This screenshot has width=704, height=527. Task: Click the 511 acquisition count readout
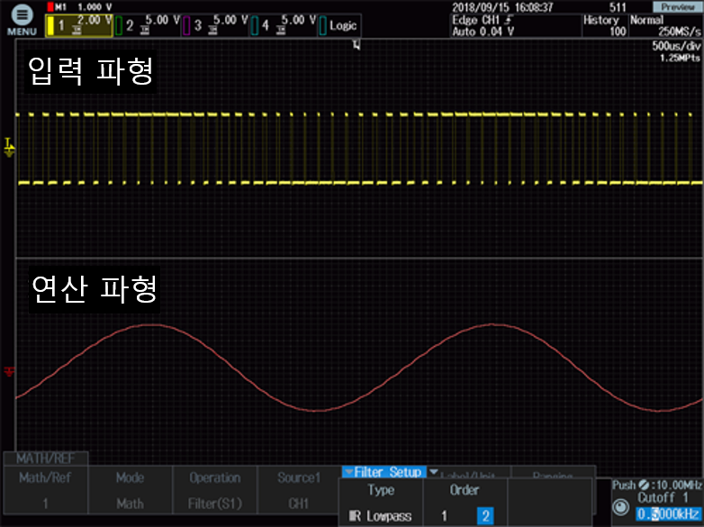click(x=618, y=7)
